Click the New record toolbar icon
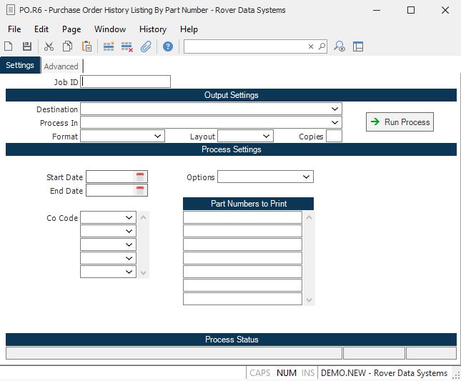 point(9,46)
